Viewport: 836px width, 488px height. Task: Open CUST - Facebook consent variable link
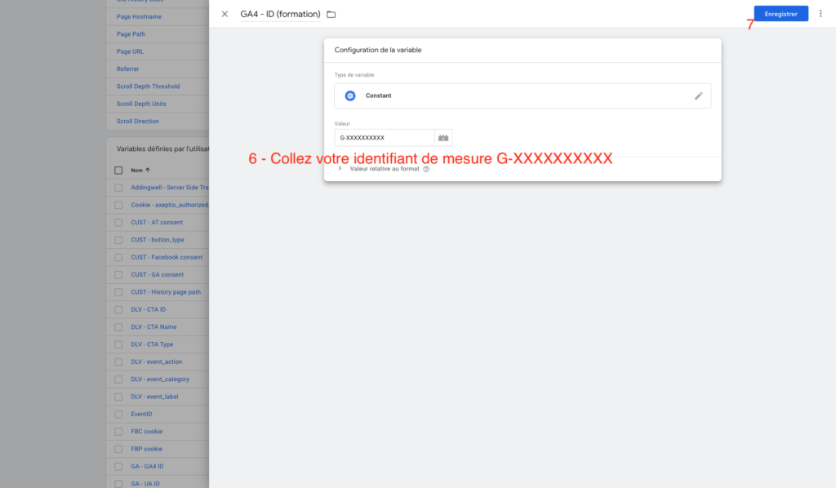[167, 257]
